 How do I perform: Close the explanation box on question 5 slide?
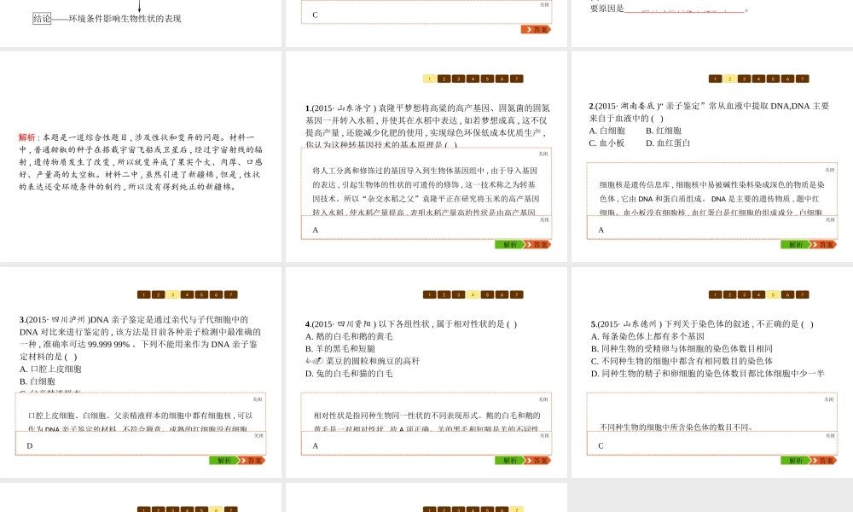coord(830,399)
